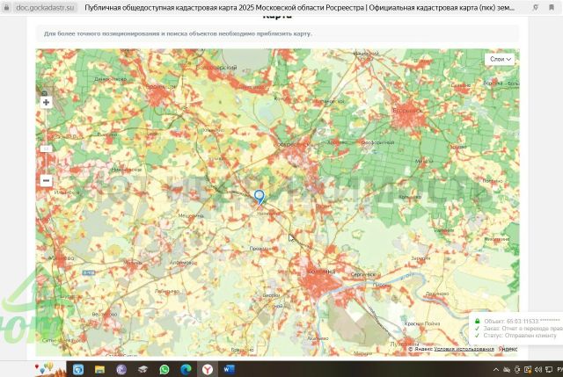Click the network tray icon
Image resolution: width=563 pixels, height=377 pixels.
[x=549, y=369]
